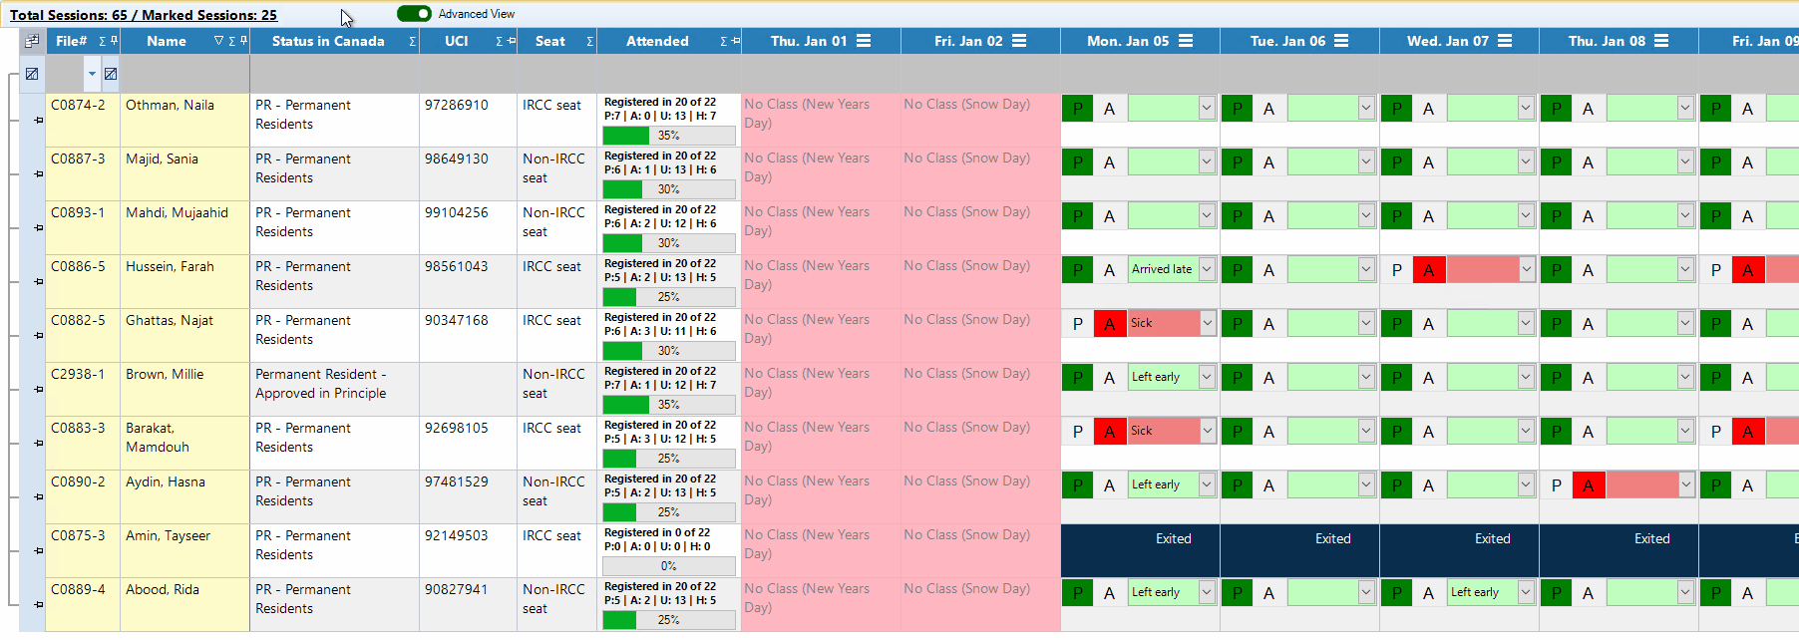Click the file number C2938-1 cell
This screenshot has width=1799, height=640.
(78, 375)
